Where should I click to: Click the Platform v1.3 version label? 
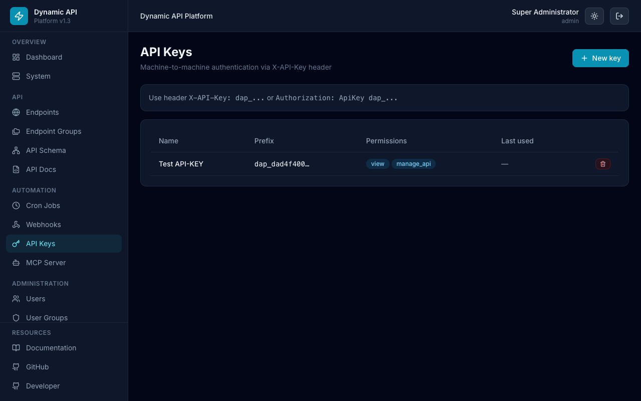coord(52,21)
